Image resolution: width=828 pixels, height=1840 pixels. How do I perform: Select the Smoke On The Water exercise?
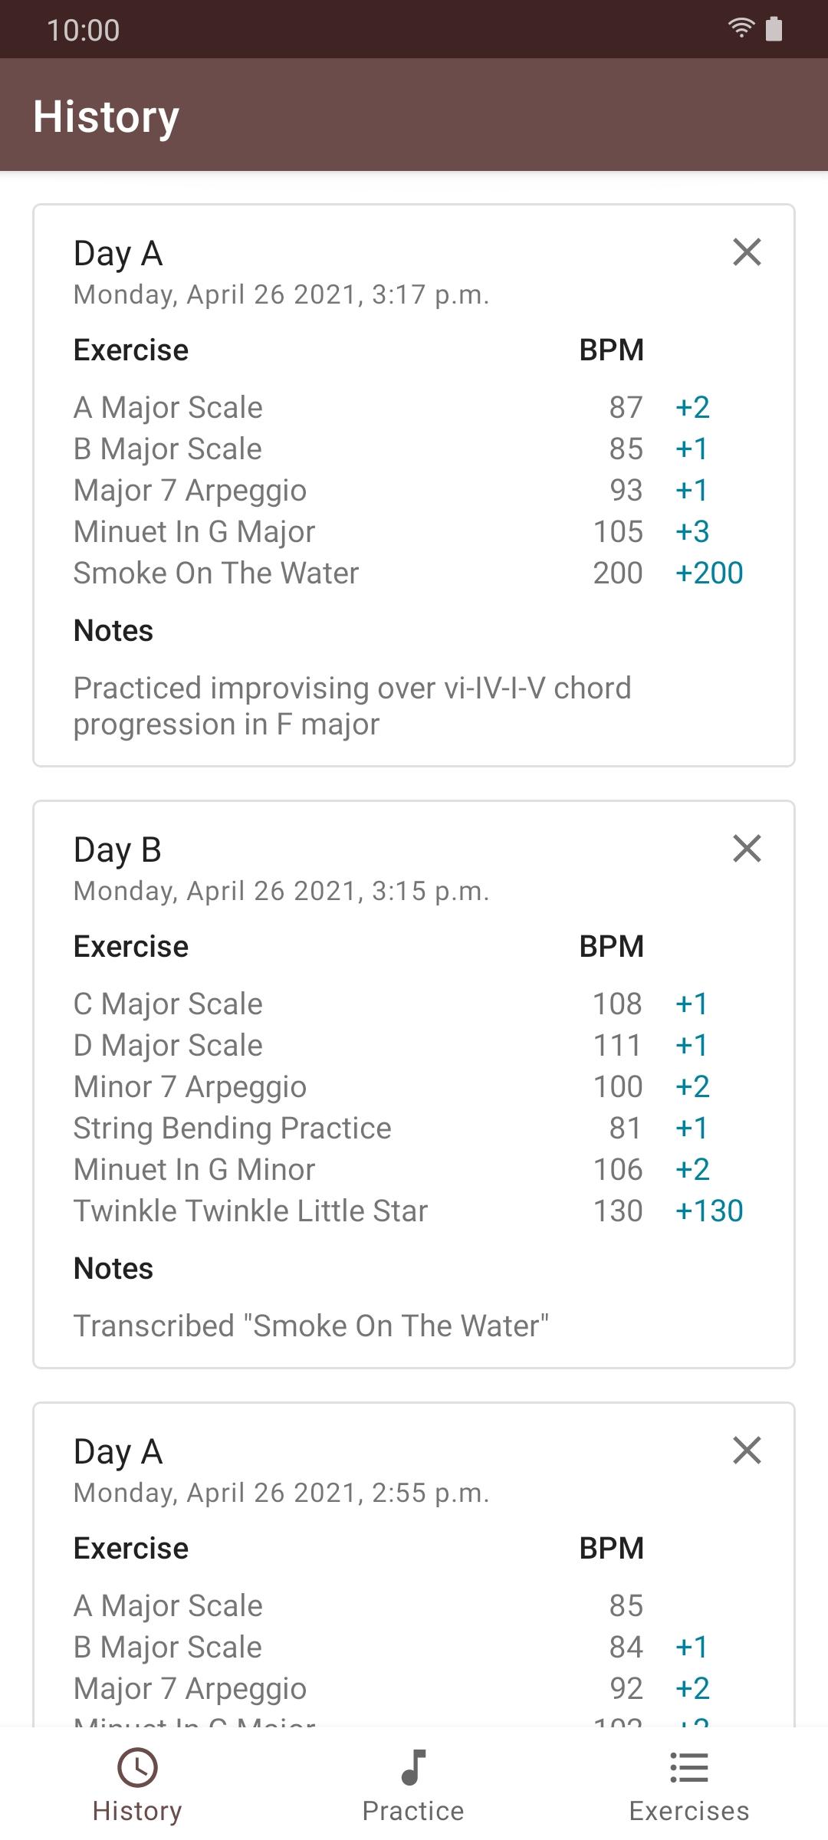click(x=216, y=573)
